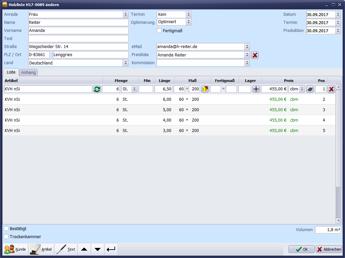
Task: Open the yellow cross-section dimension icon
Action: [205, 89]
